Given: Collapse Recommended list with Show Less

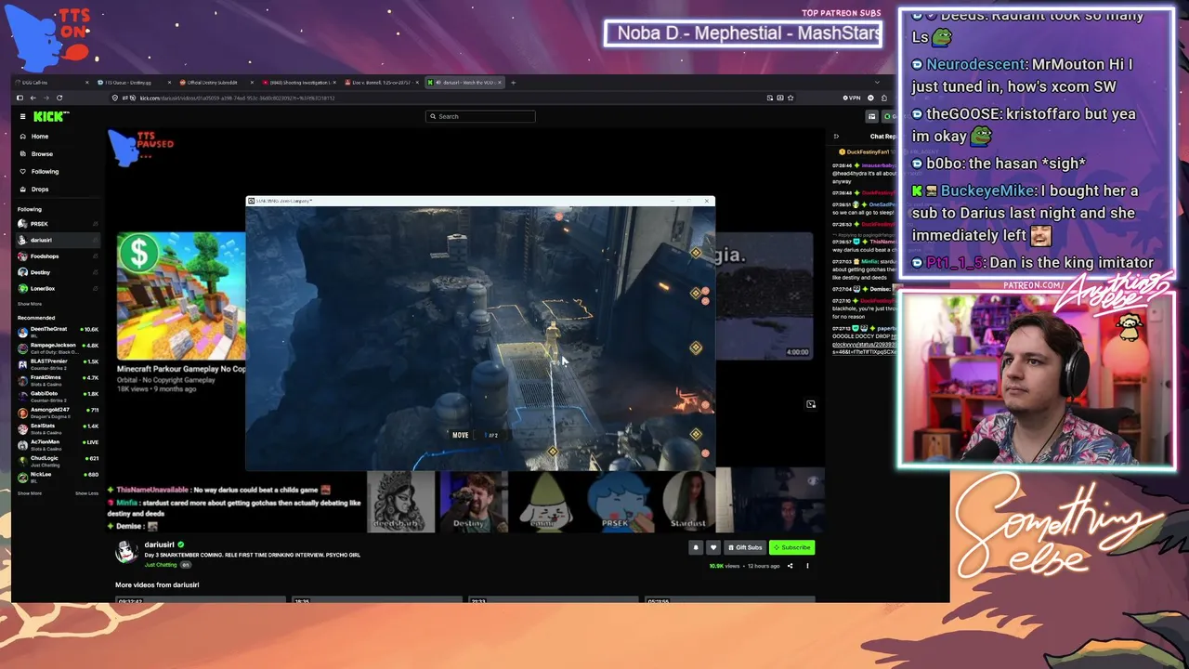Looking at the screenshot, I should (86, 493).
